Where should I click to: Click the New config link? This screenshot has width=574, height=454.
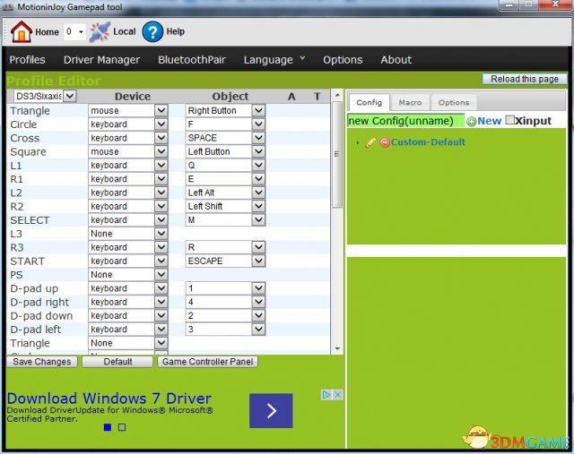pos(489,121)
